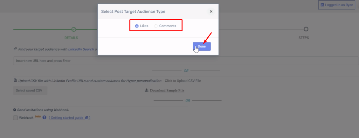Switch to the STEPS step label
The height and width of the screenshot is (138, 359).
(x=304, y=38)
